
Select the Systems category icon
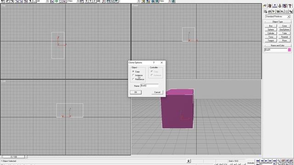(x=291, y=11)
